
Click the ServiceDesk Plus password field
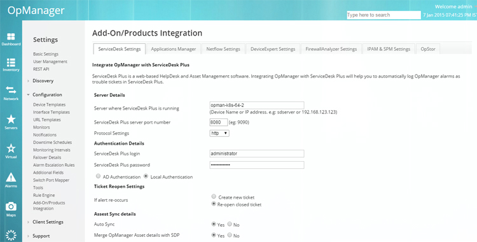257,165
